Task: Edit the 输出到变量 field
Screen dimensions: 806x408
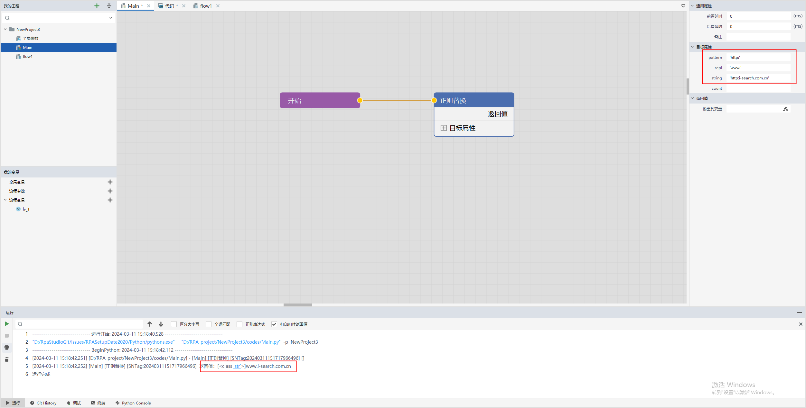Action: click(x=754, y=109)
